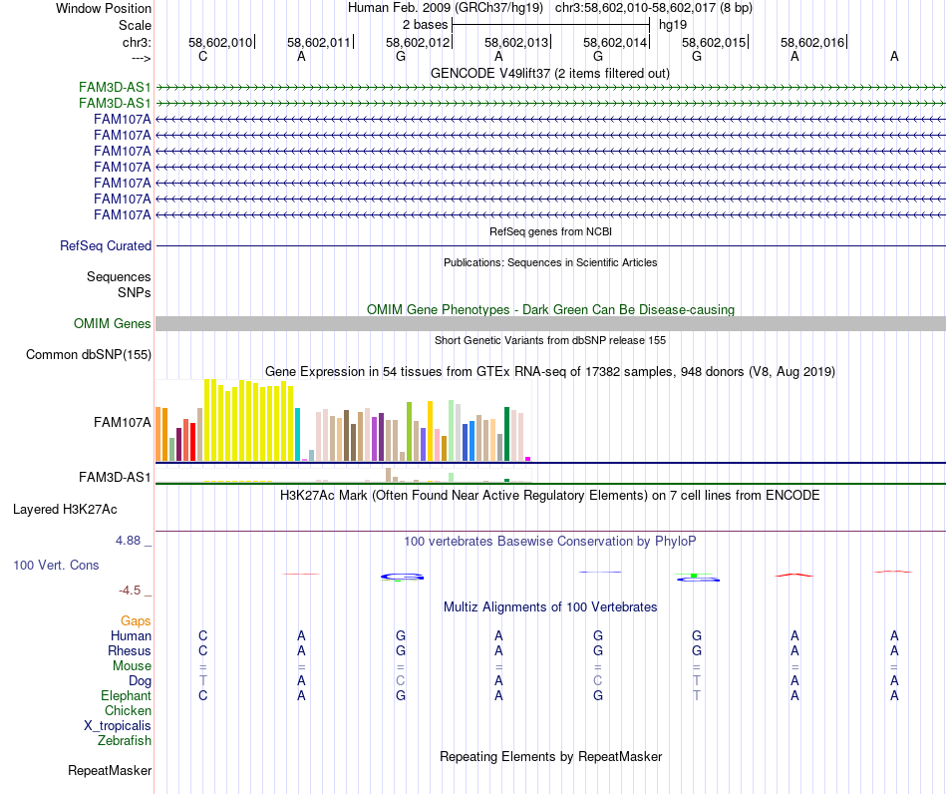This screenshot has height=794, width=947.
Task: Select the 58,602,010 position label
Action: [x=220, y=42]
